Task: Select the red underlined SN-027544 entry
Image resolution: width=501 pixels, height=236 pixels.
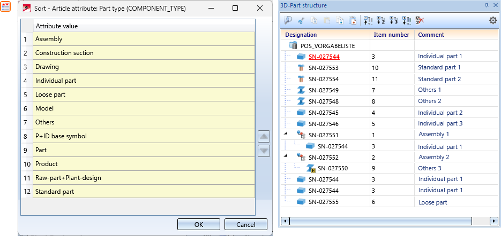Action: [324, 57]
